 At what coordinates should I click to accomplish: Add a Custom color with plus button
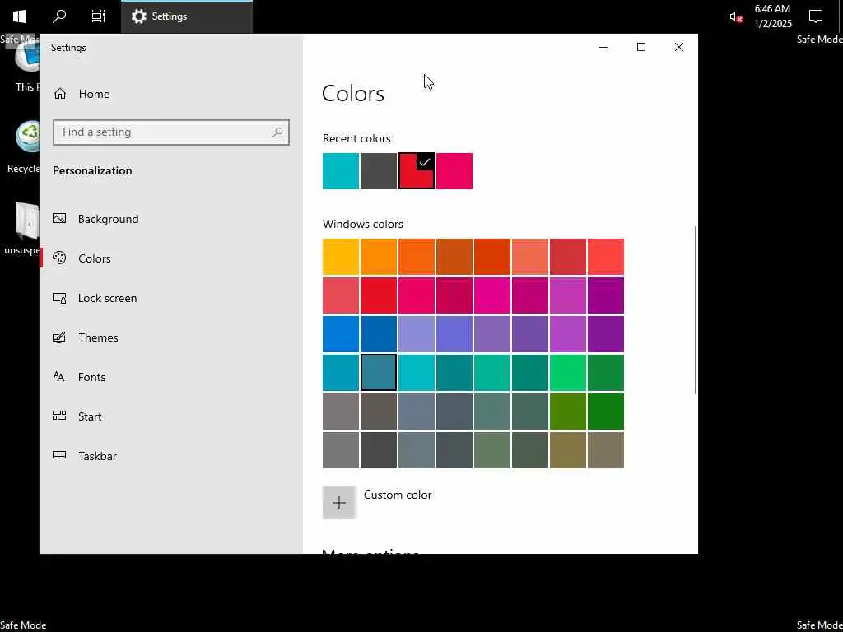[339, 503]
